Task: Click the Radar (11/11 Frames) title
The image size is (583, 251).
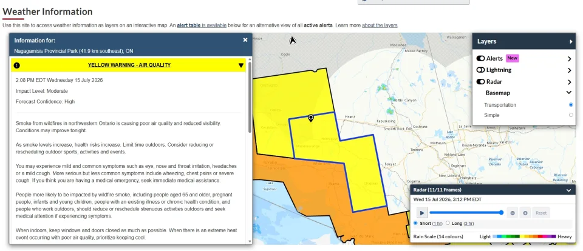Action: pos(437,190)
